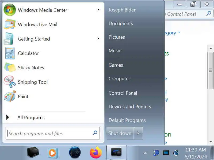The height and width of the screenshot is (160, 214).
Task: Launch the Calculator icon
Action: 10,53
